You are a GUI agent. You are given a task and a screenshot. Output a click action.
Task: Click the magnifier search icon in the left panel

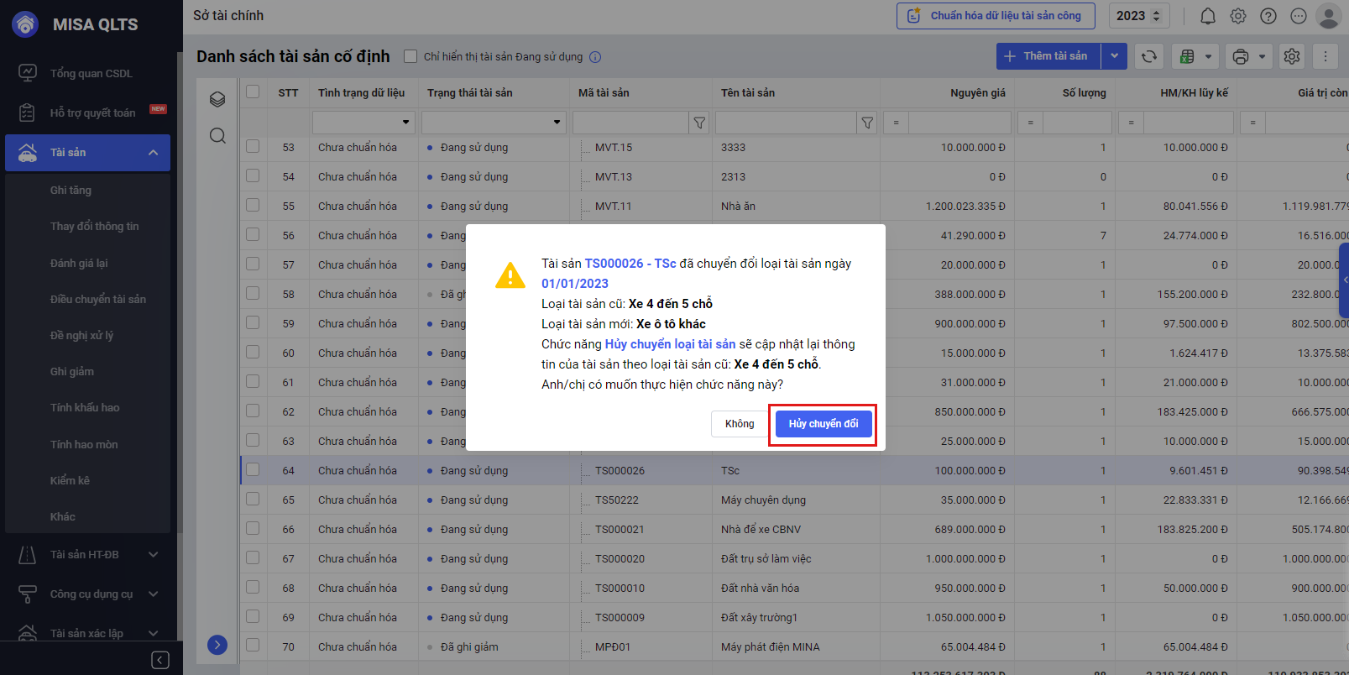(x=217, y=136)
